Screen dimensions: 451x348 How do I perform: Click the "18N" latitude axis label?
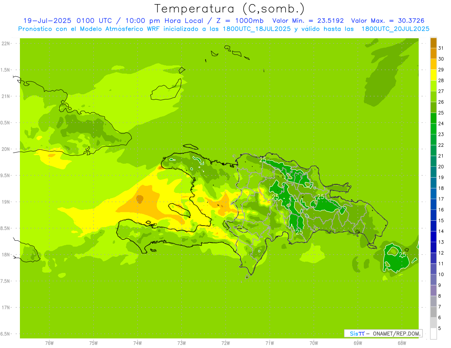pos(5,255)
